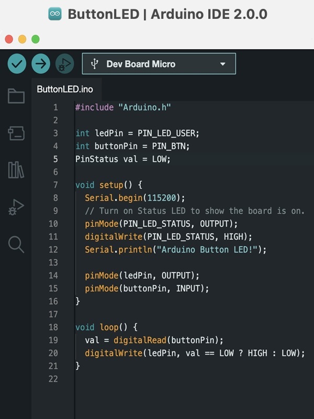Start debugging with toolbar debug button

64,64
